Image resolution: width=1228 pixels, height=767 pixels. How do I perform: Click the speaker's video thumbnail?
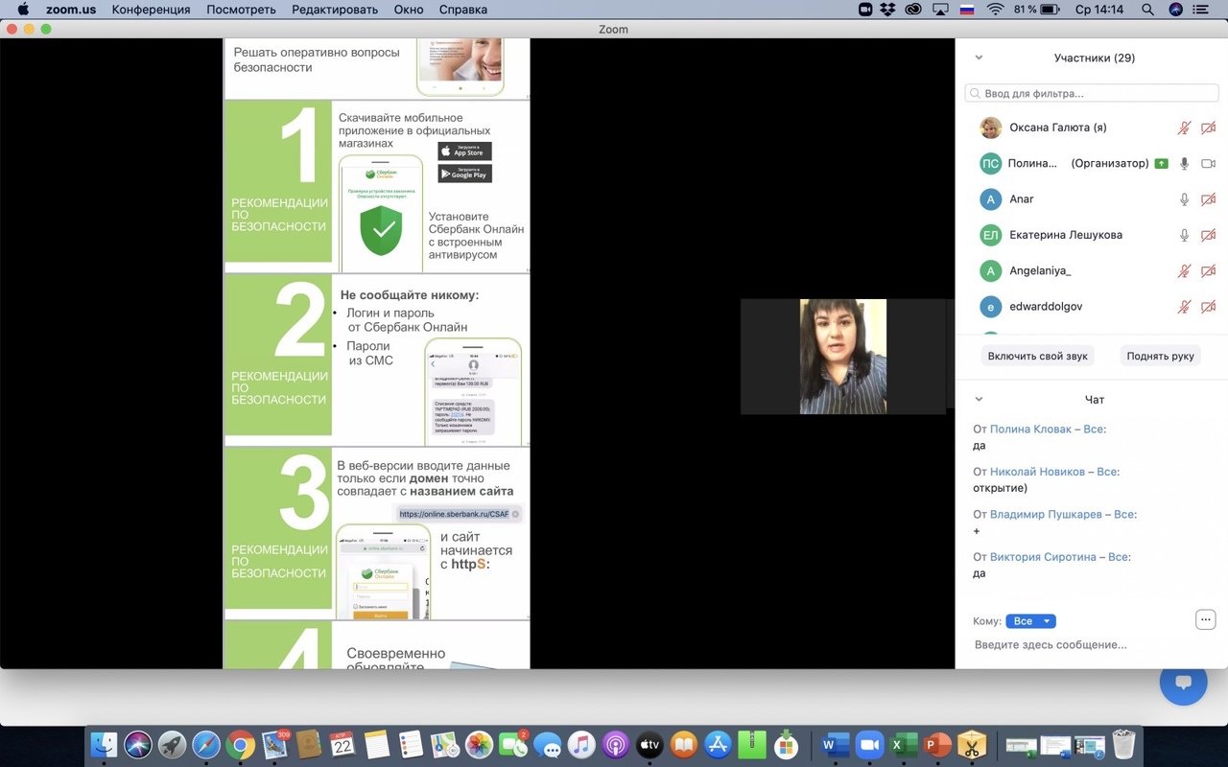coord(842,356)
